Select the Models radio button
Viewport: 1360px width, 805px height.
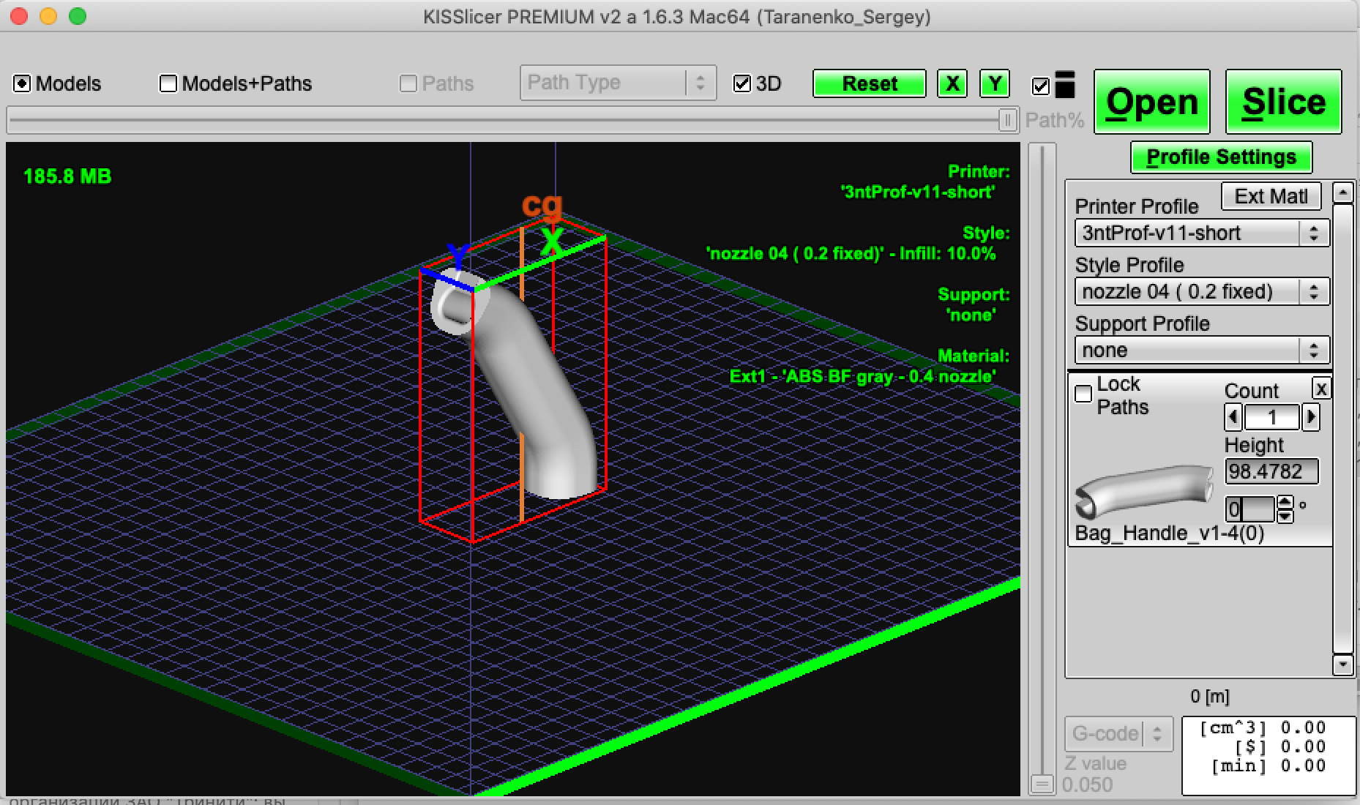tap(22, 84)
